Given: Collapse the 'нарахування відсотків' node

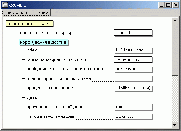Looking at the screenshot, I should 43,42.
